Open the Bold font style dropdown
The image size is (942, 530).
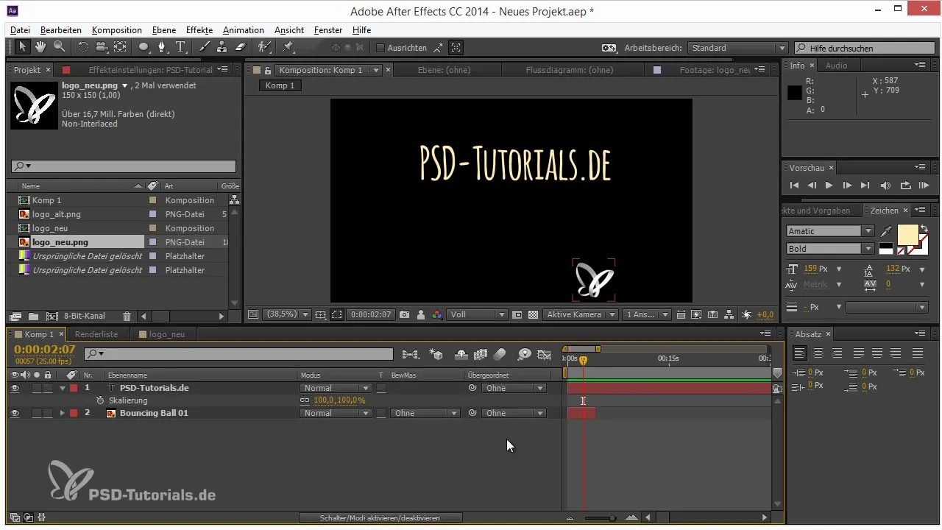click(830, 249)
